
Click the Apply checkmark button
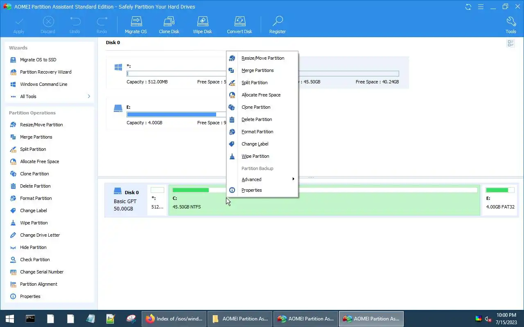tap(19, 25)
